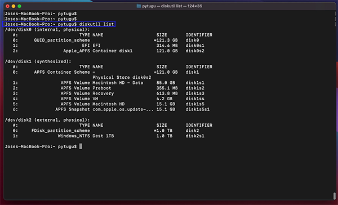Click the 'disk1s5' identifier

click(195, 104)
